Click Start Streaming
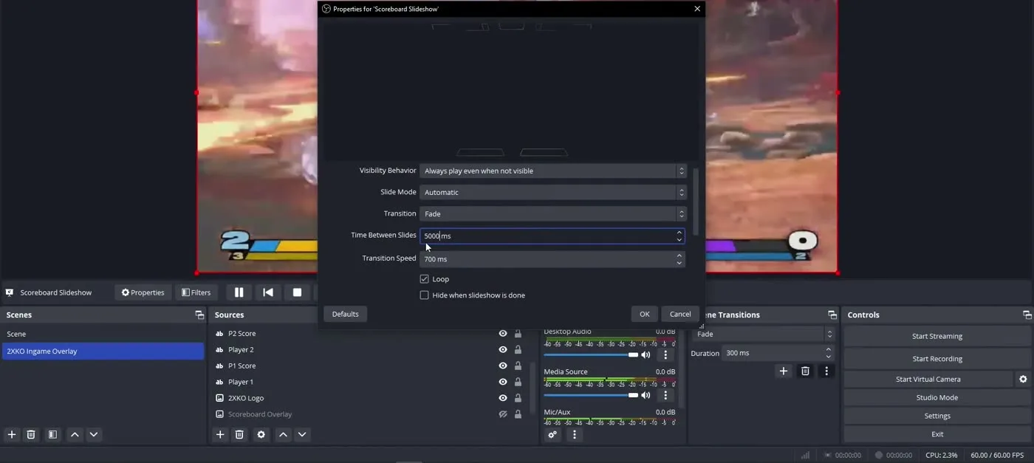The image size is (1034, 463). (937, 336)
